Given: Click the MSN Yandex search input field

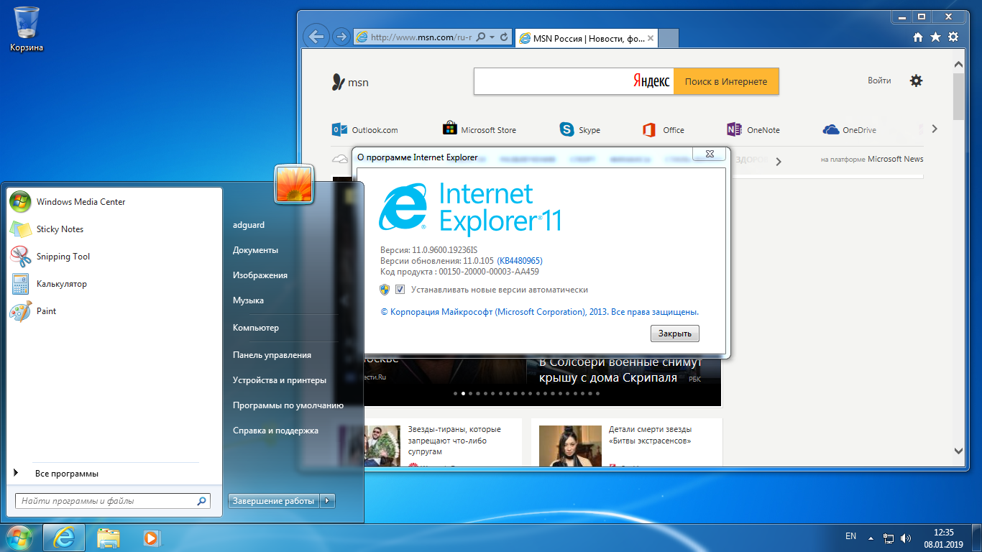Looking at the screenshot, I should click(x=574, y=81).
